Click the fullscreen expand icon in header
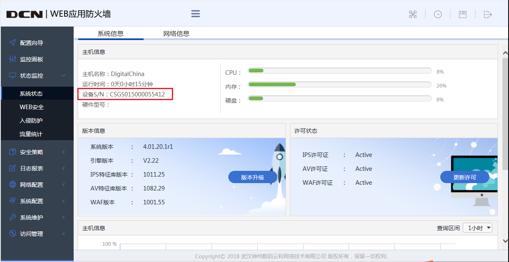 413,14
